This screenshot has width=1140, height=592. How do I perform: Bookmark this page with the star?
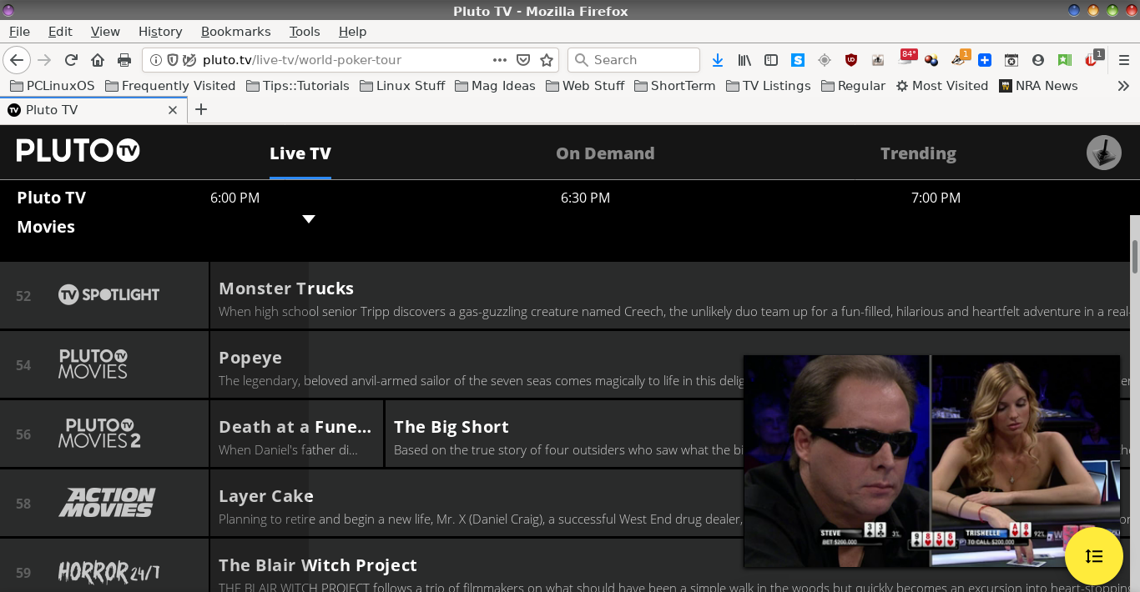click(547, 60)
